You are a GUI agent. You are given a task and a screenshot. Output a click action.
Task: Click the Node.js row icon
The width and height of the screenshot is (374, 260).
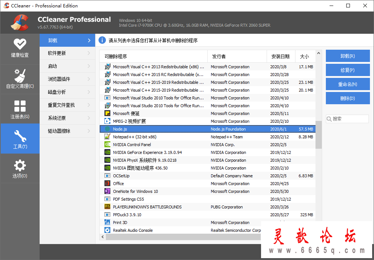click(x=107, y=129)
